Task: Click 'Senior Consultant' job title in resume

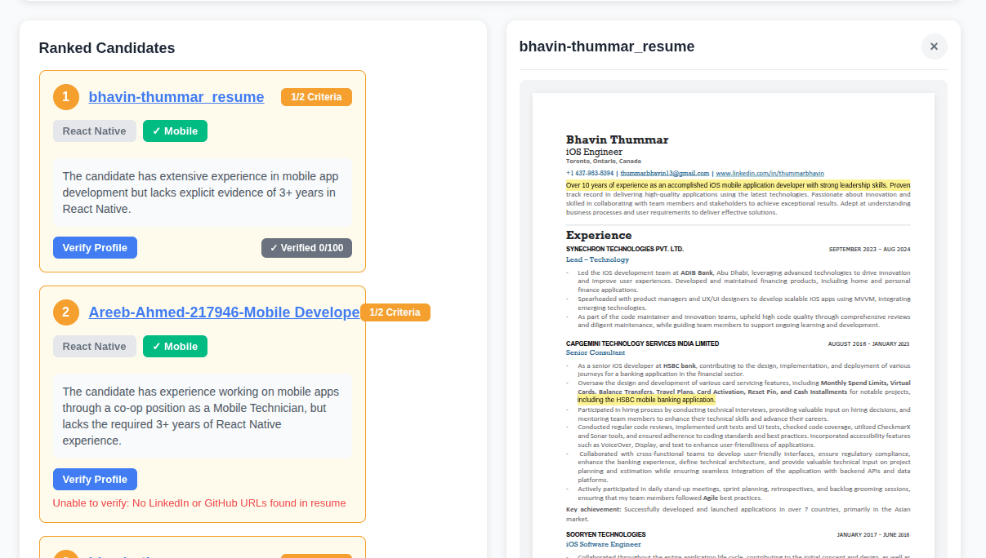Action: pos(596,353)
